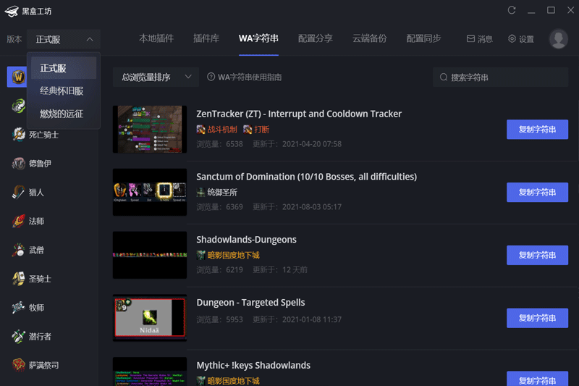This screenshot has height=386, width=579.
Task: Switch to the 插件库 tab
Action: [x=206, y=38]
